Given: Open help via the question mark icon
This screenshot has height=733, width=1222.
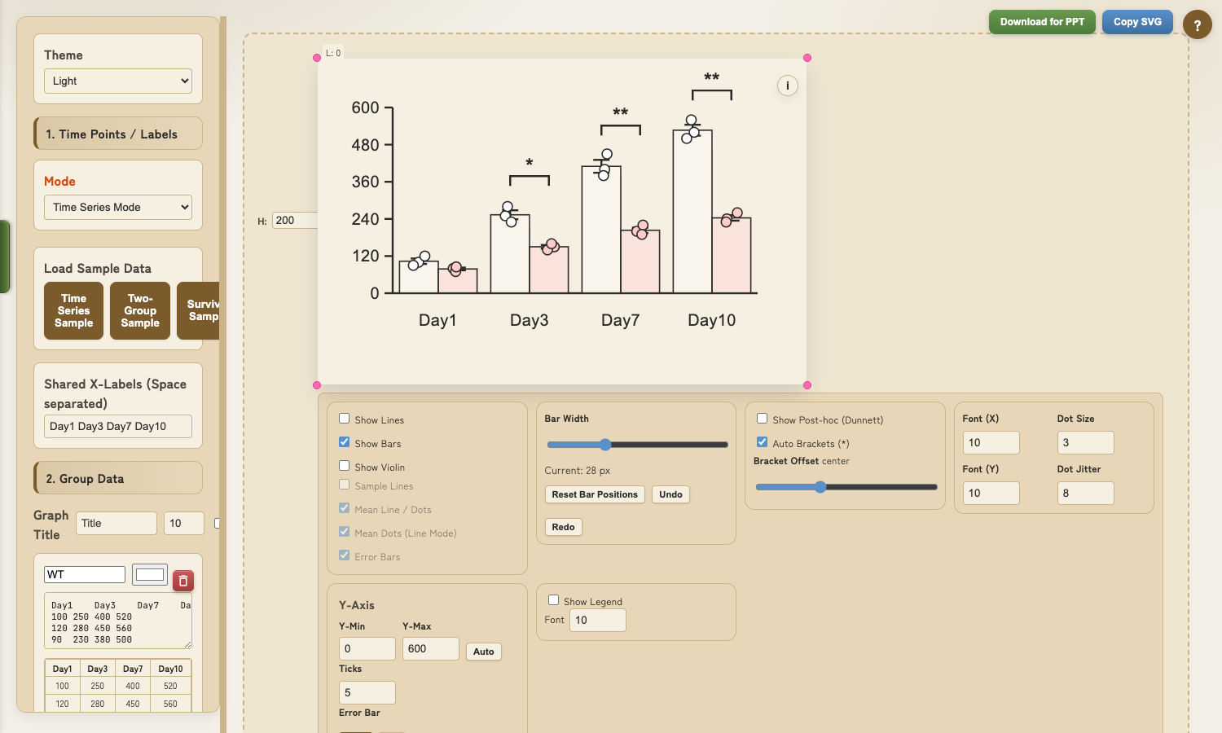Looking at the screenshot, I should click(x=1197, y=24).
